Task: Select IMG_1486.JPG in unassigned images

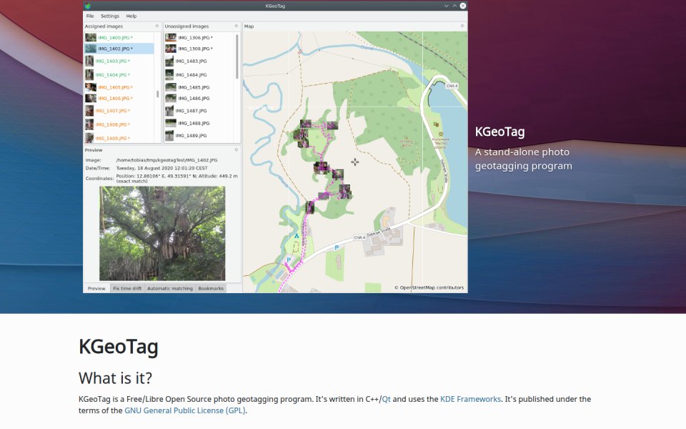Action: pyautogui.click(x=199, y=99)
